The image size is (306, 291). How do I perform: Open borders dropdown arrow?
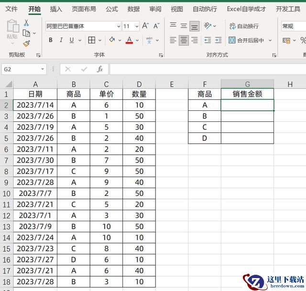click(100, 40)
